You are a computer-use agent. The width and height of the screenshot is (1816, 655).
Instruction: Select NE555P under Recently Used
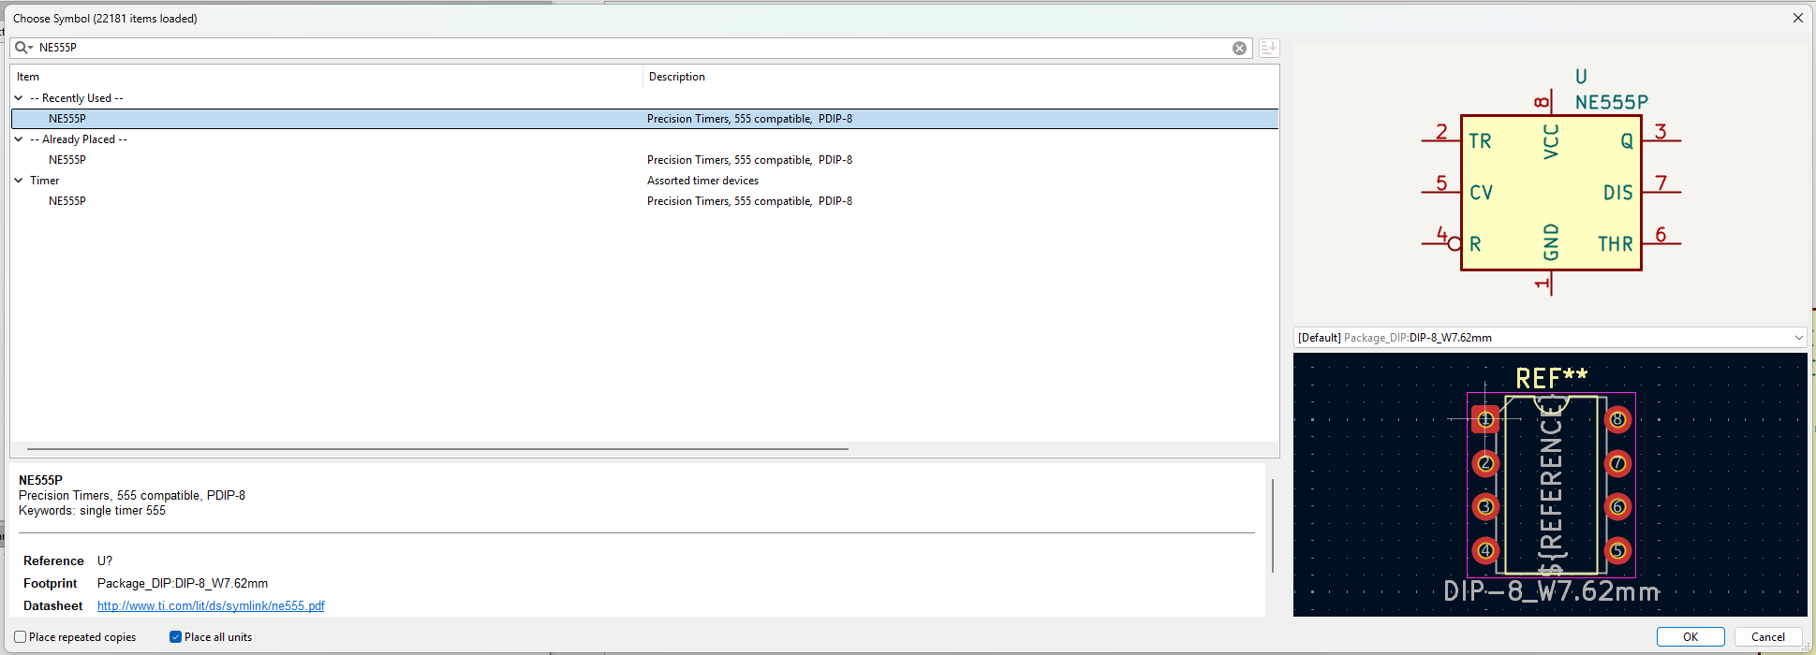point(67,119)
